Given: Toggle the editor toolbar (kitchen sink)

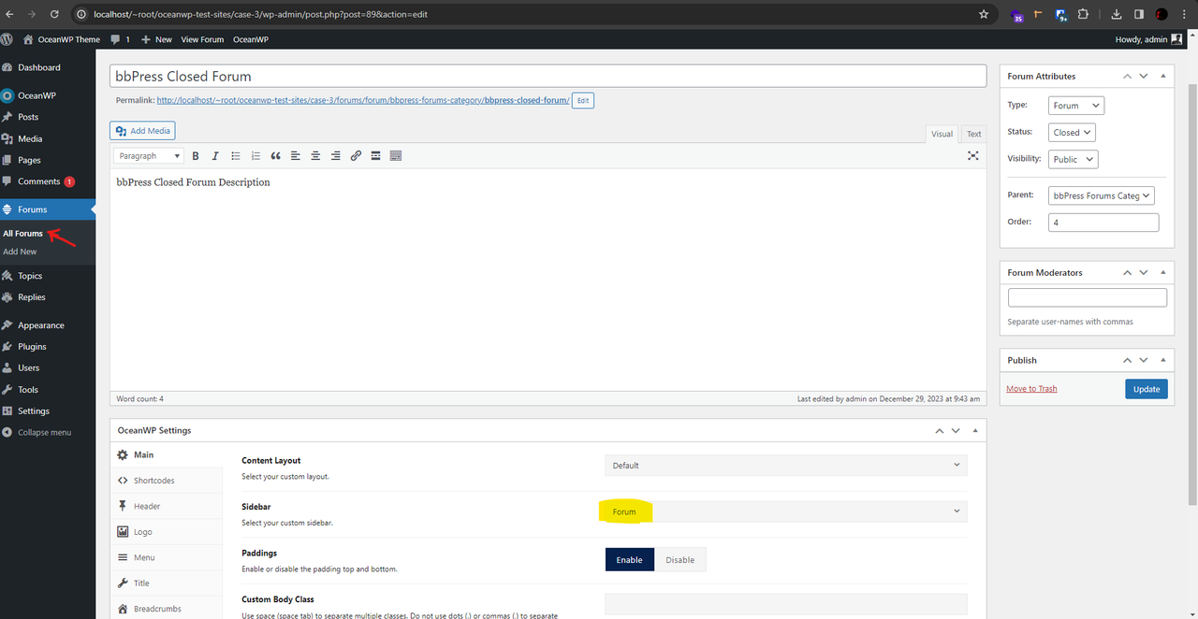Looking at the screenshot, I should [395, 156].
